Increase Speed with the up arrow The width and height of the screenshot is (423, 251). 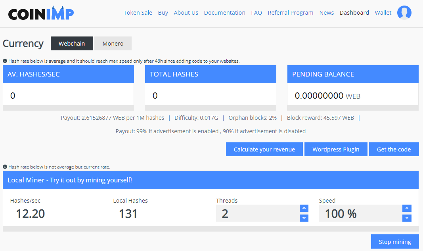pyautogui.click(x=407, y=208)
